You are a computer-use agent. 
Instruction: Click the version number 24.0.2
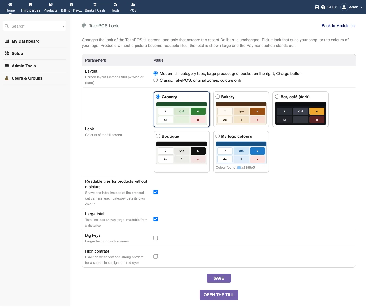pyautogui.click(x=332, y=7)
